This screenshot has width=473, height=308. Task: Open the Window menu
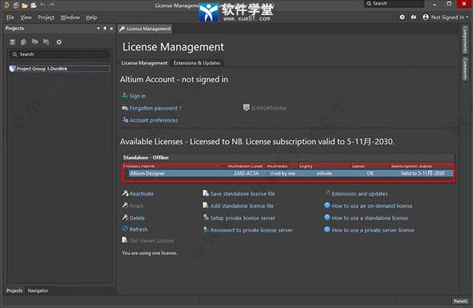click(70, 17)
